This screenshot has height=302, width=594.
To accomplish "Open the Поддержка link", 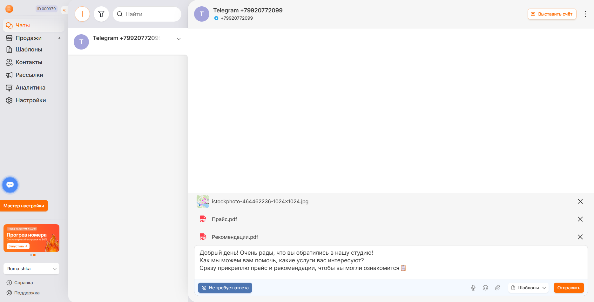I will (23, 293).
